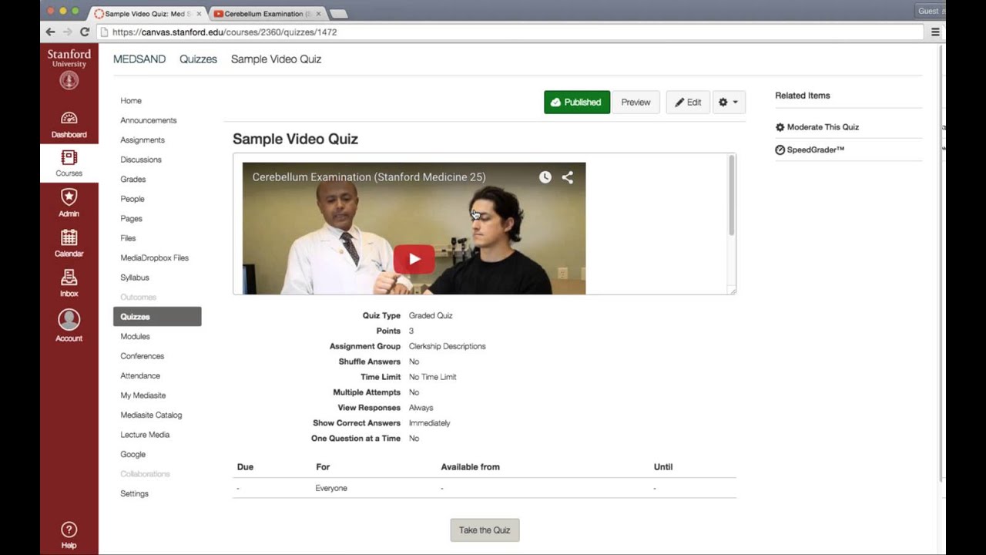The height and width of the screenshot is (555, 986).
Task: Open the quiz settings gear dropdown
Action: [729, 103]
